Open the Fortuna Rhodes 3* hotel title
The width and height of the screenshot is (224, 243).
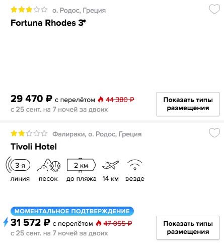48,23
